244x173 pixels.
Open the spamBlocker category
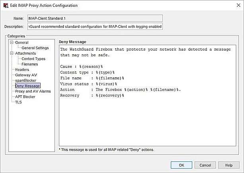(25, 80)
